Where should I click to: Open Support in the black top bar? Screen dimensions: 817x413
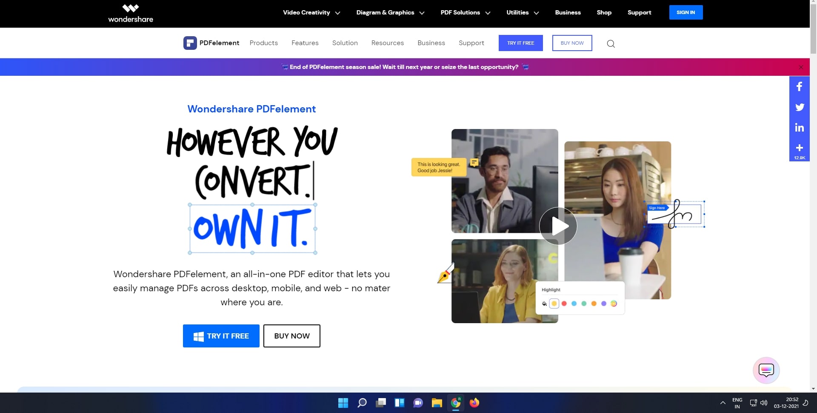click(639, 13)
